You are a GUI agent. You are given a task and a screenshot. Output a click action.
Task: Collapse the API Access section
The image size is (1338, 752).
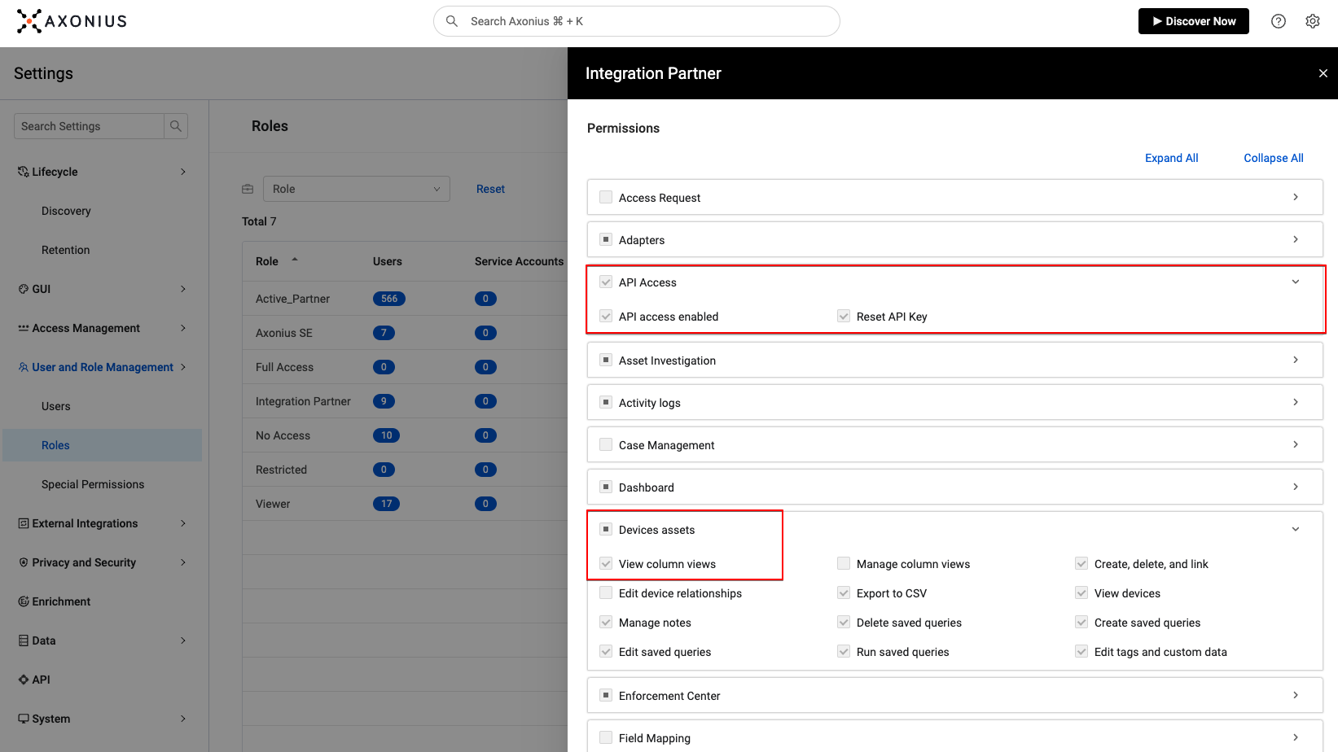coord(1295,282)
